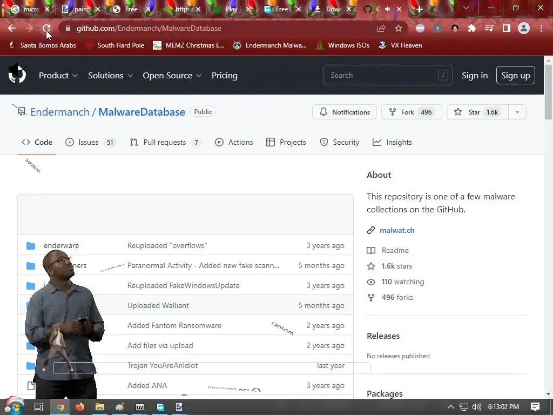This screenshot has width=553, height=415.
Task: Open the Chrome profile avatar
Action: click(x=524, y=28)
